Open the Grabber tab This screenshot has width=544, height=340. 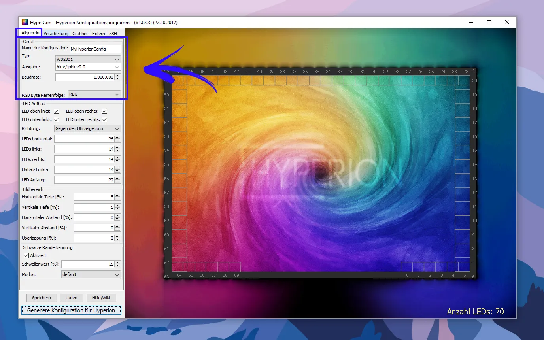point(80,34)
